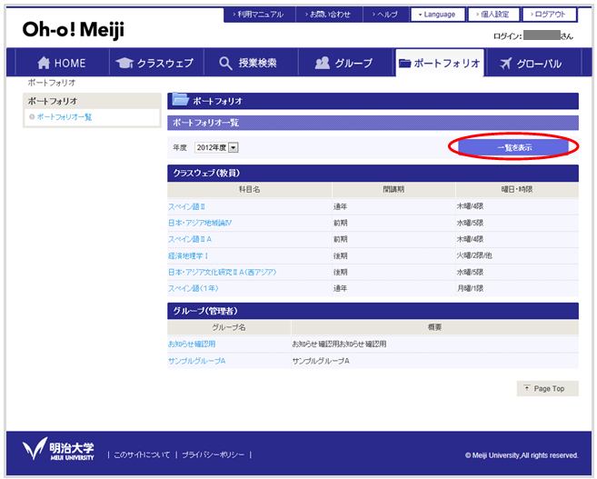Open the このサイトについて footer link
The image size is (597, 479).
pos(142,454)
